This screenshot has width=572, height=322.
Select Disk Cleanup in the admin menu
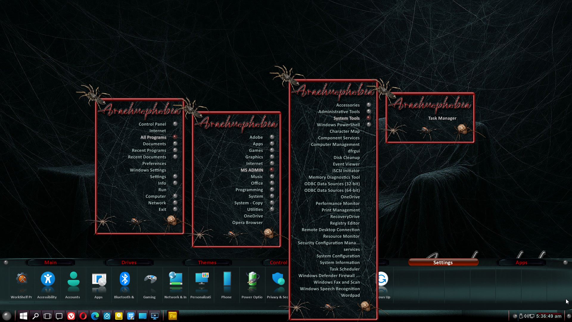[346, 157]
